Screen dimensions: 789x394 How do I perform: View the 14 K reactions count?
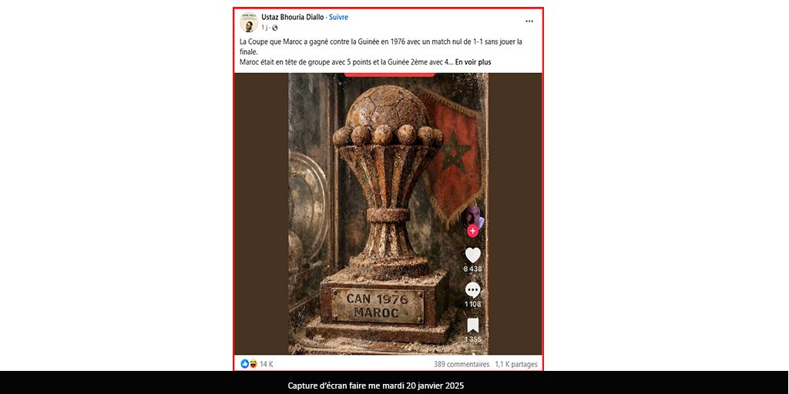[267, 364]
